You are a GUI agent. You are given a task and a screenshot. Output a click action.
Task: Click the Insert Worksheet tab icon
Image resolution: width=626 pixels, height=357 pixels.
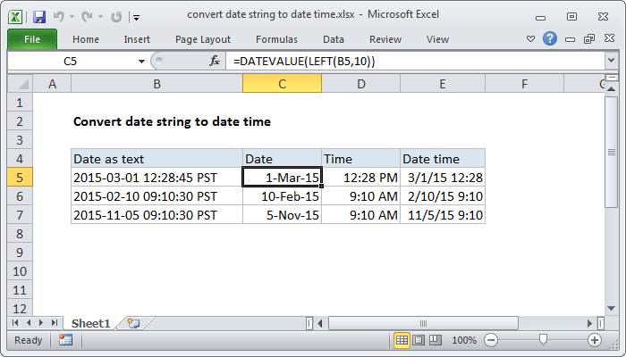[133, 323]
